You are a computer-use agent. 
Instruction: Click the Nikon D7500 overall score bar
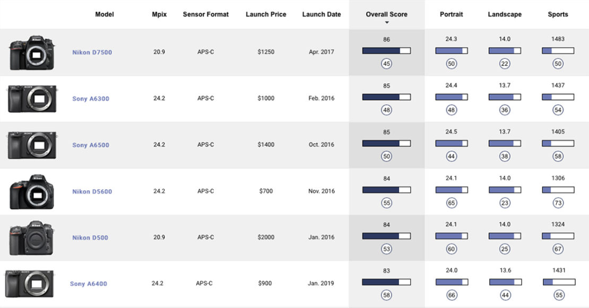coord(386,51)
